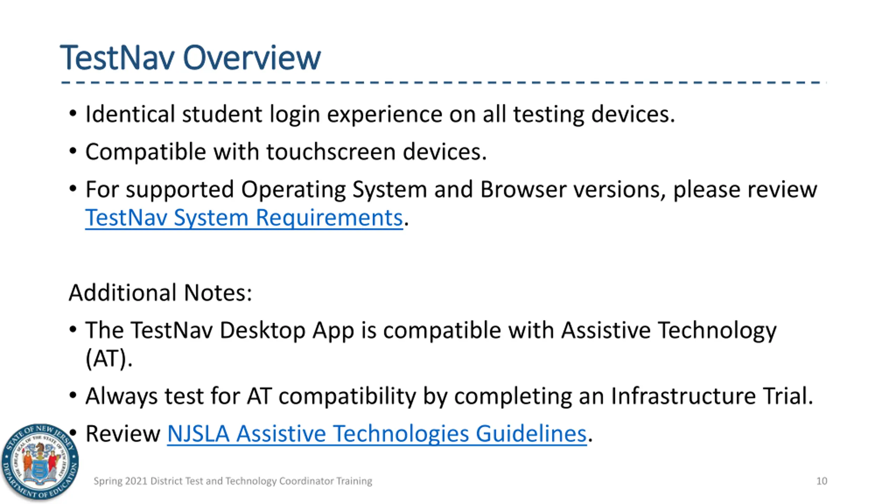Select the Infrastructure Trial bullet text

pyautogui.click(x=449, y=396)
